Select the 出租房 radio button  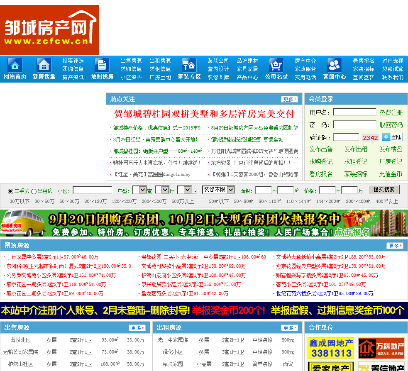pos(34,191)
